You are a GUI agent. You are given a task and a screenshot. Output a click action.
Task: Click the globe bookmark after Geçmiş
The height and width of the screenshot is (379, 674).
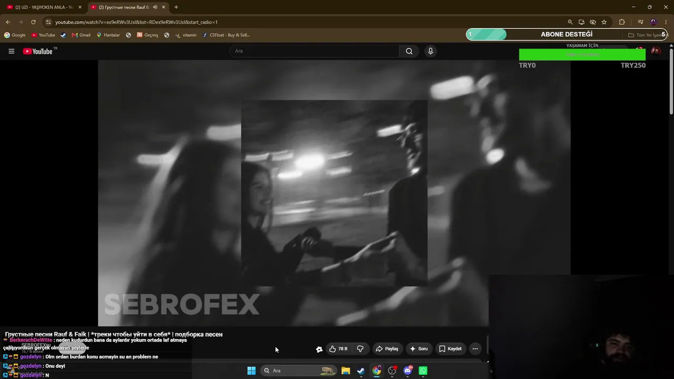click(167, 35)
